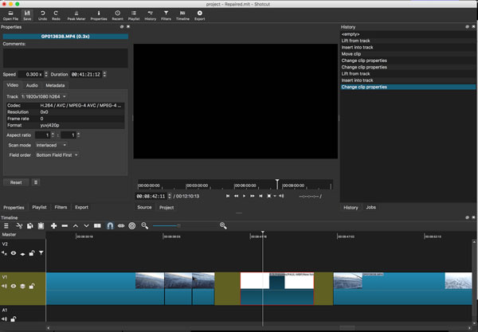Open the Field order dropdown

click(57, 155)
